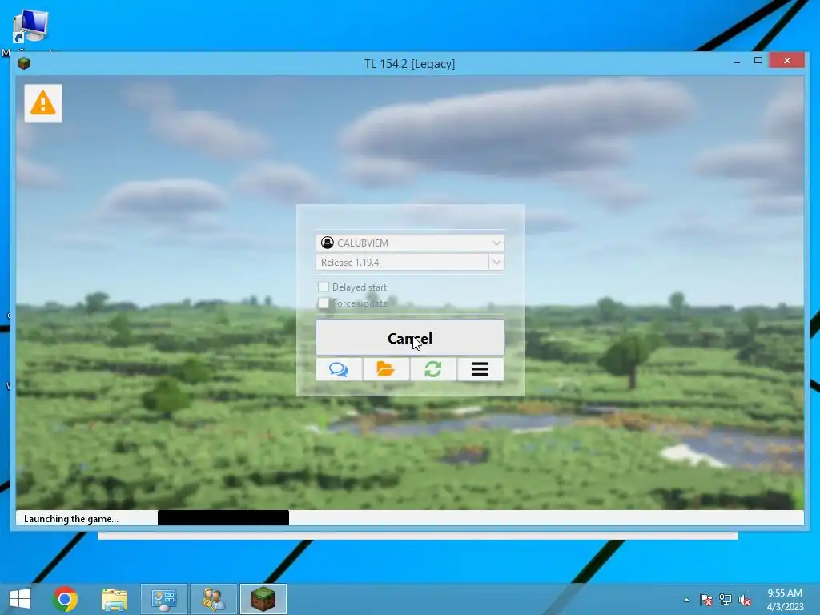This screenshot has width=820, height=615.
Task: Show hidden tray icons arrow
Action: coord(686,600)
